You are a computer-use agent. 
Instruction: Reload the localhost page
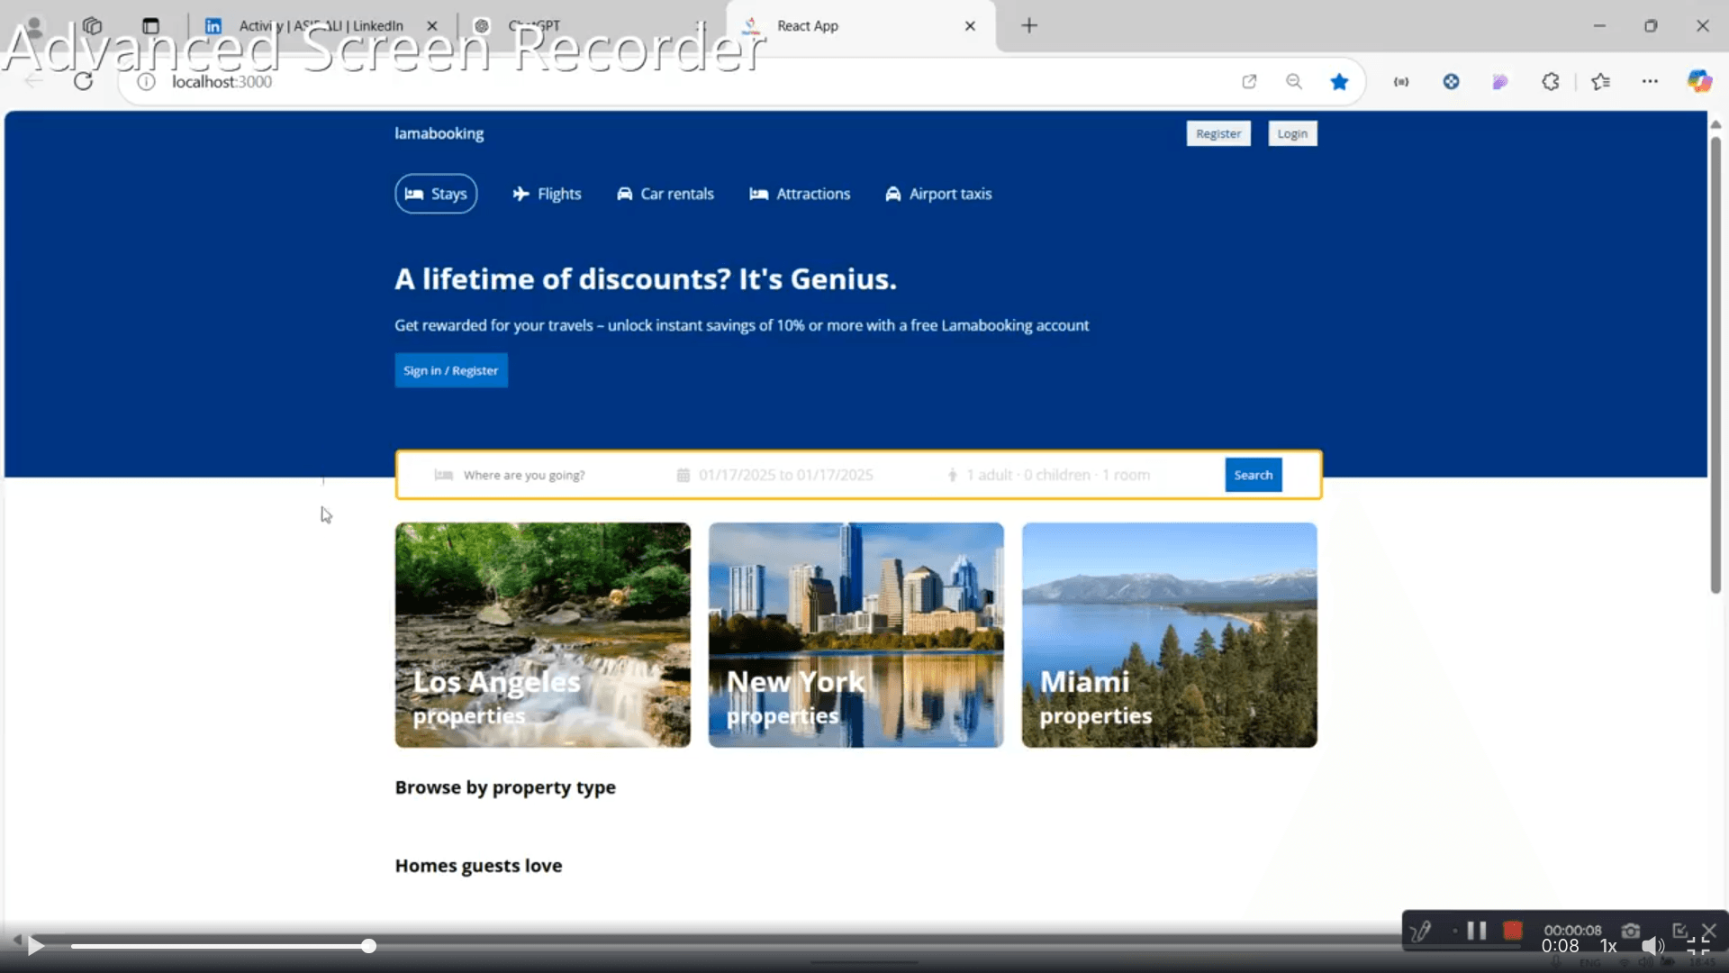tap(83, 82)
